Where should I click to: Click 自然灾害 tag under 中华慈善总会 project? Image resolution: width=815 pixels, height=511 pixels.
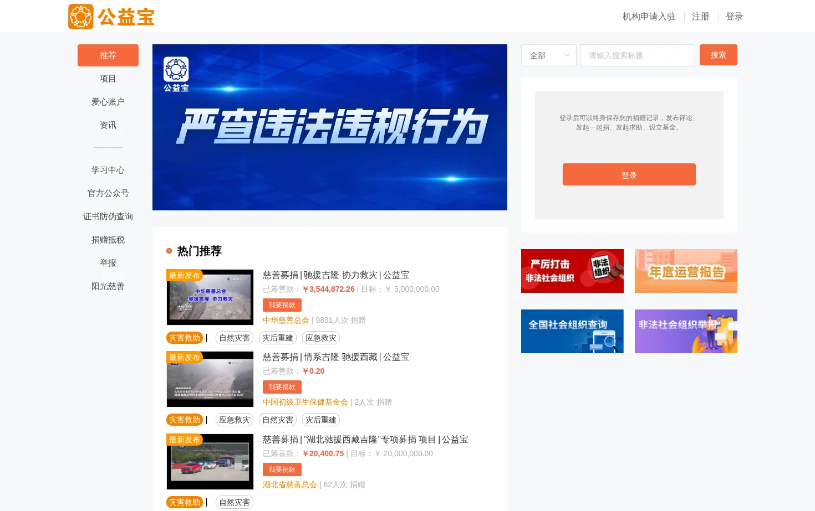tap(235, 338)
